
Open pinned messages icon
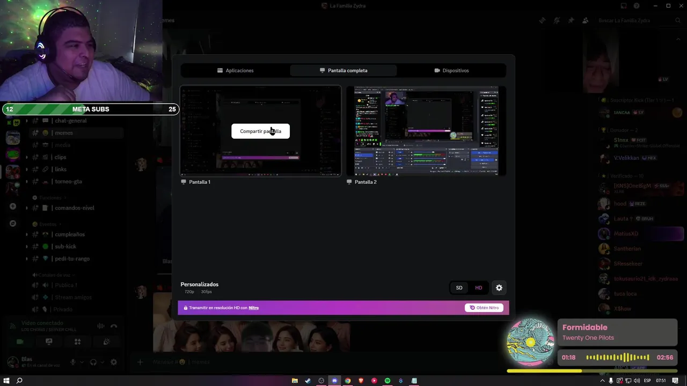point(571,20)
